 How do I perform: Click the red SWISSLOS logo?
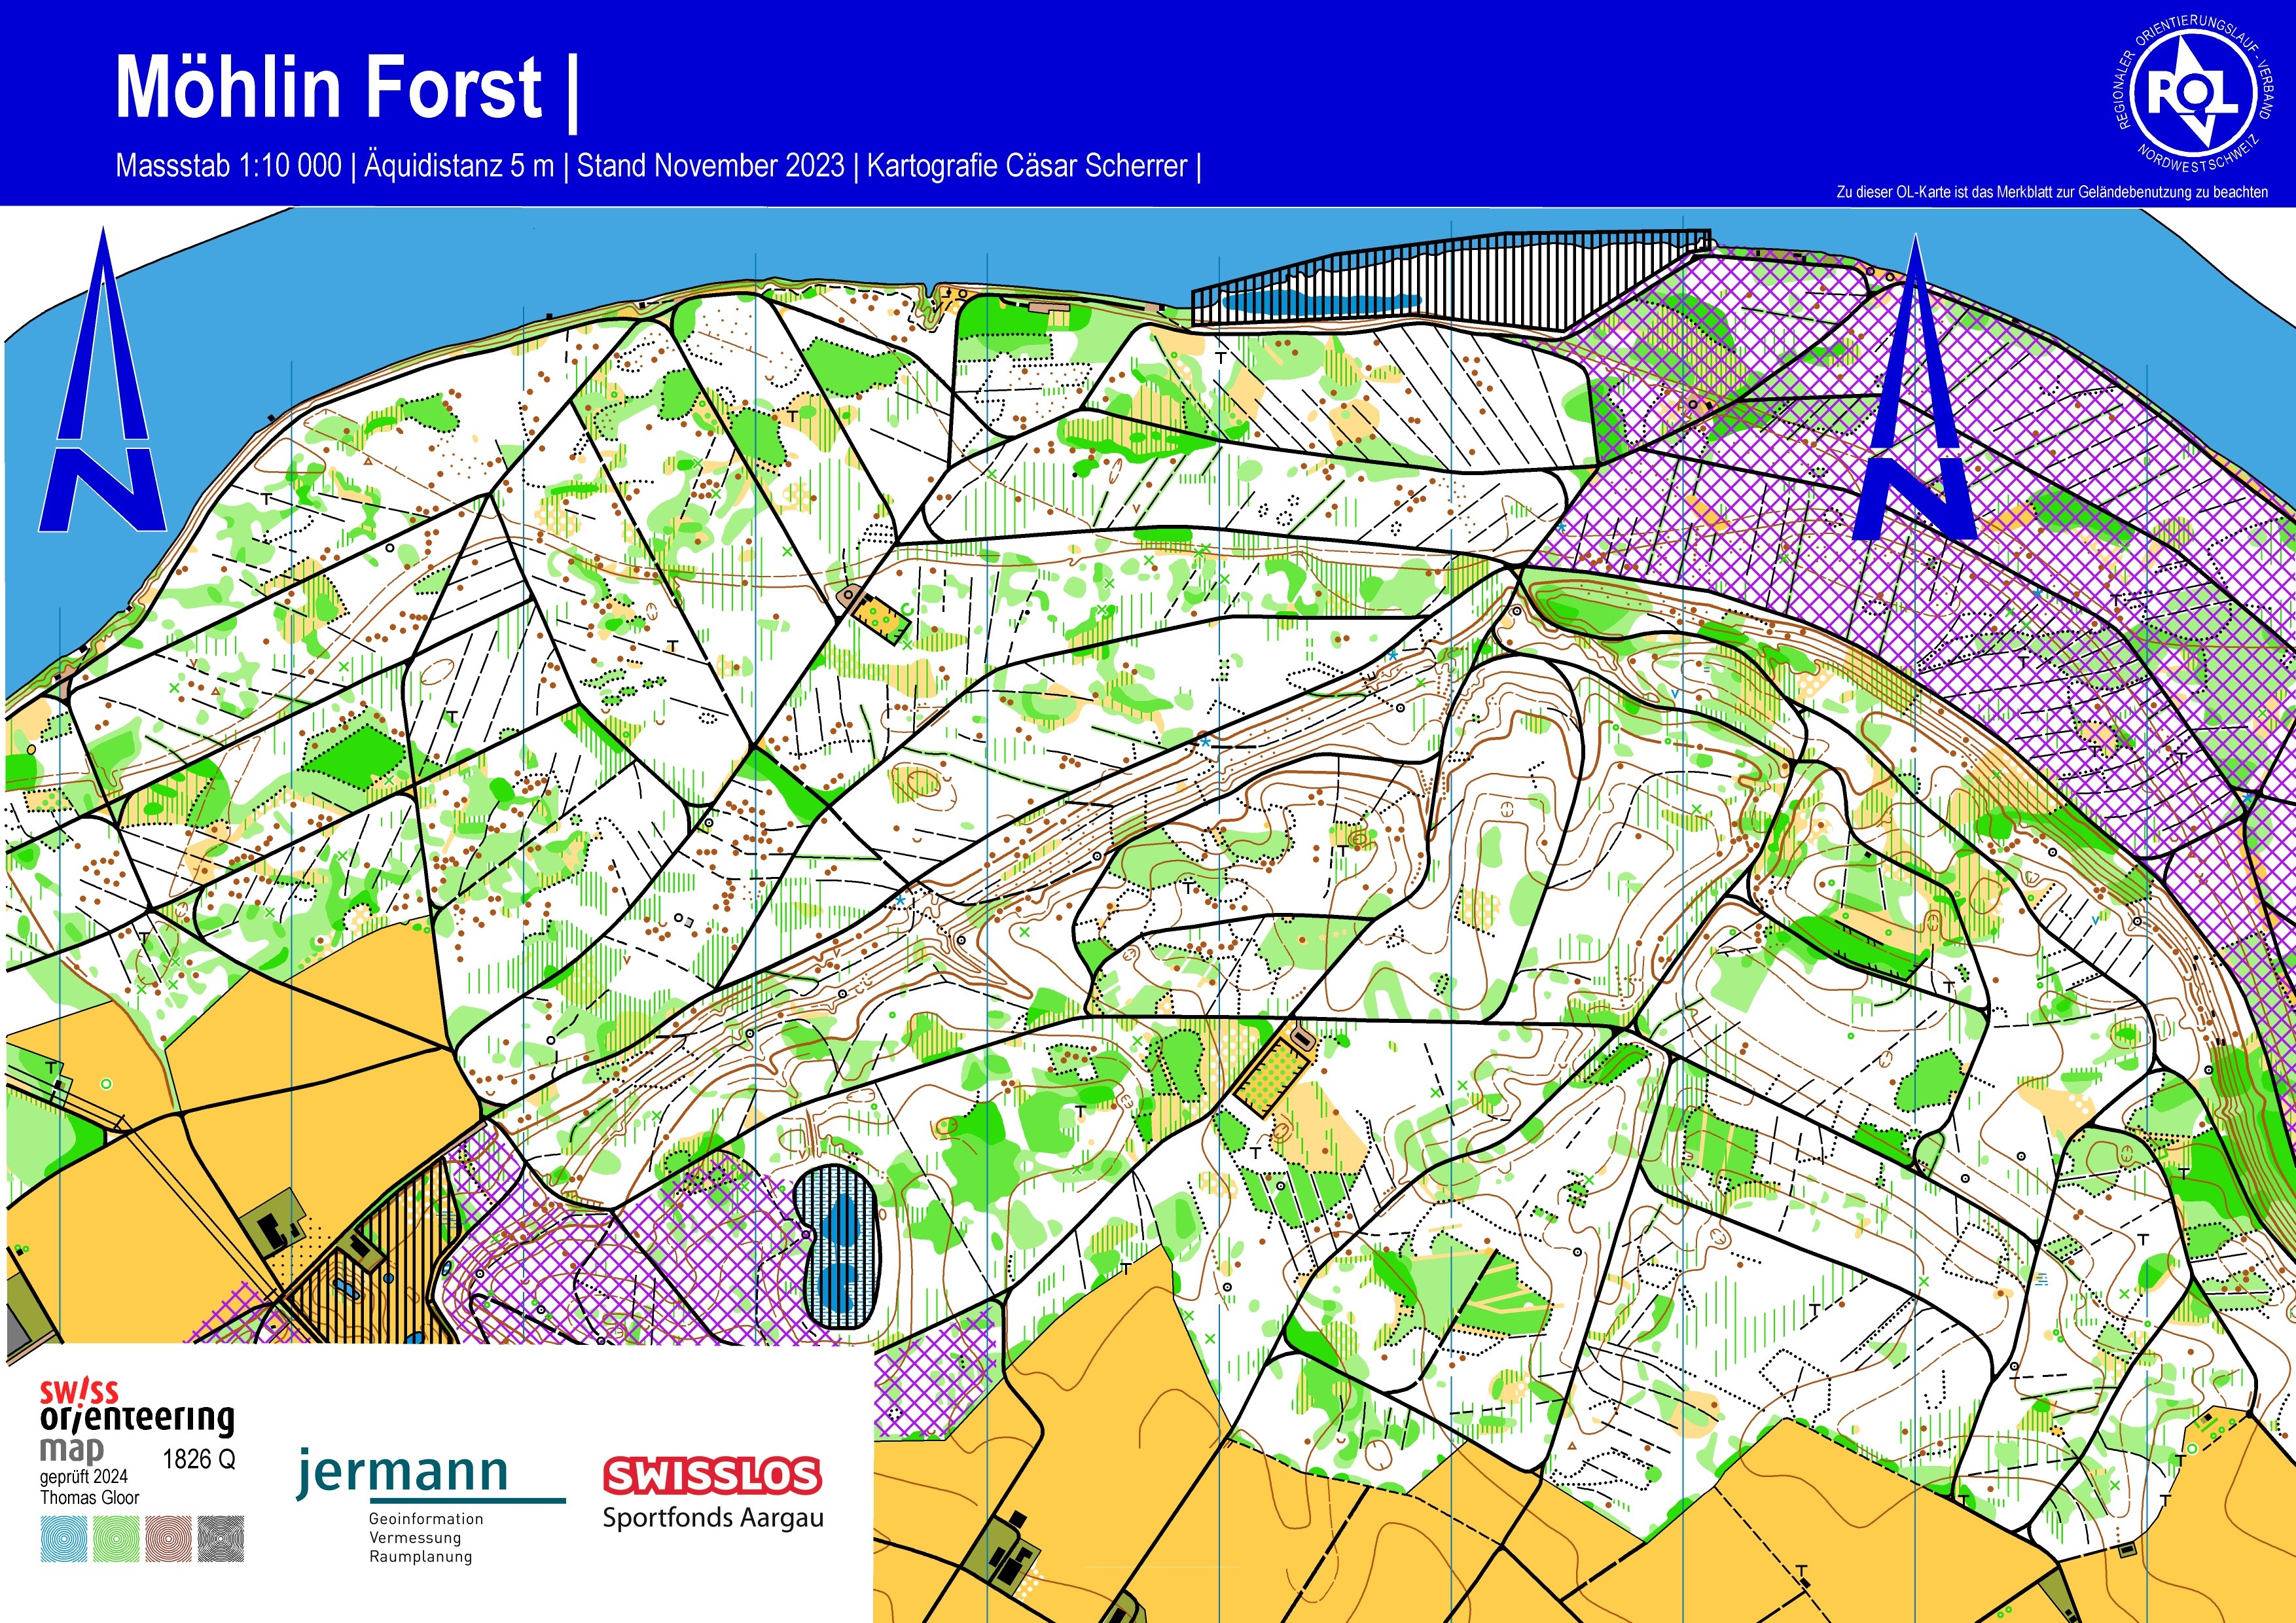(712, 1476)
